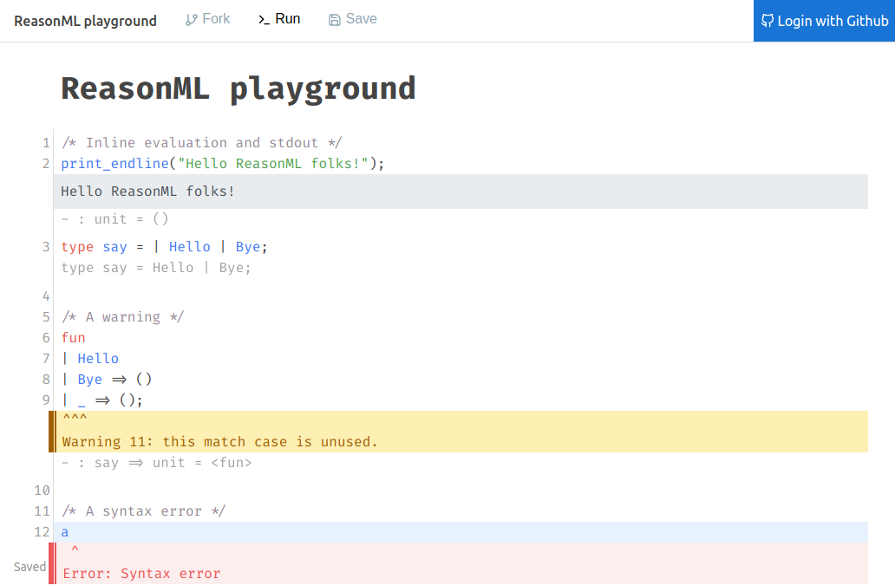Click line number 10 in gutter
Image resolution: width=895 pixels, height=585 pixels.
42,491
